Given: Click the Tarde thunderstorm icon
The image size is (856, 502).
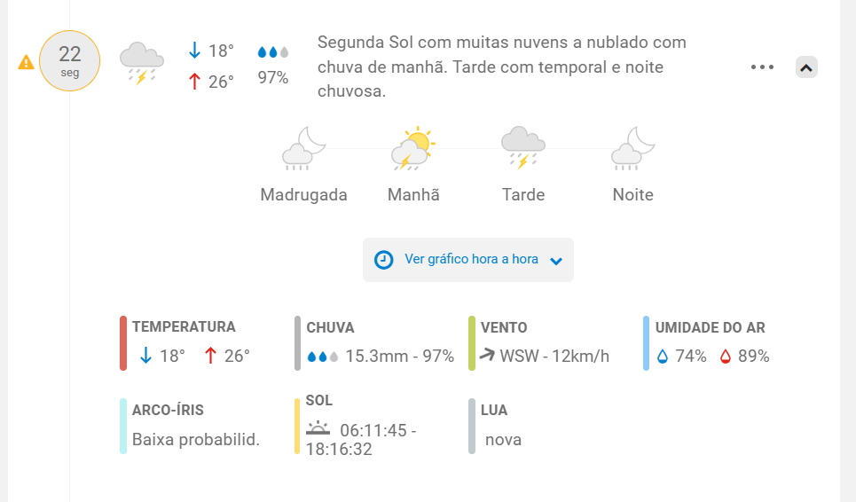Looking at the screenshot, I should coord(523,147).
